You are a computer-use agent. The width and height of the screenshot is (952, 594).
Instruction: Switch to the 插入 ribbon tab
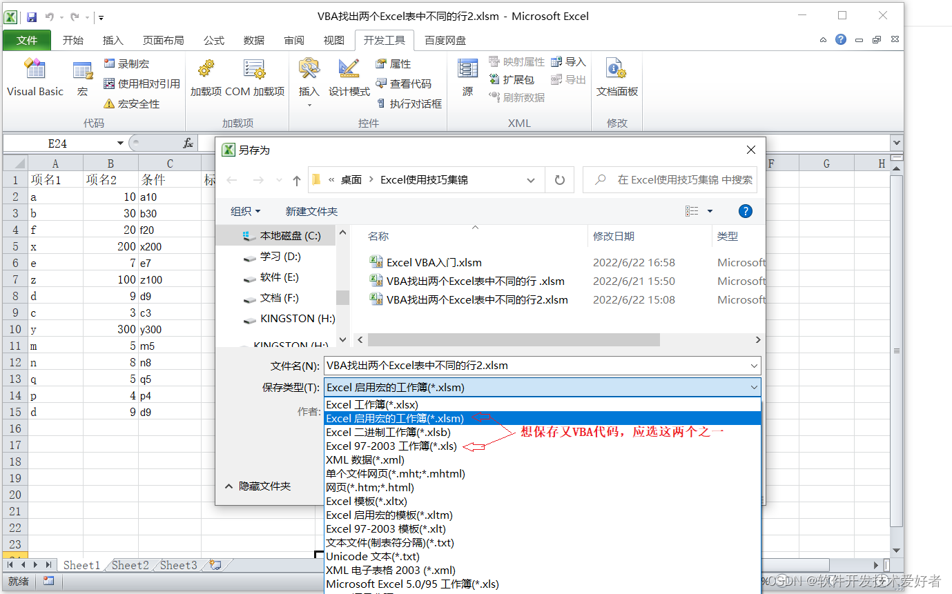pyautogui.click(x=113, y=41)
